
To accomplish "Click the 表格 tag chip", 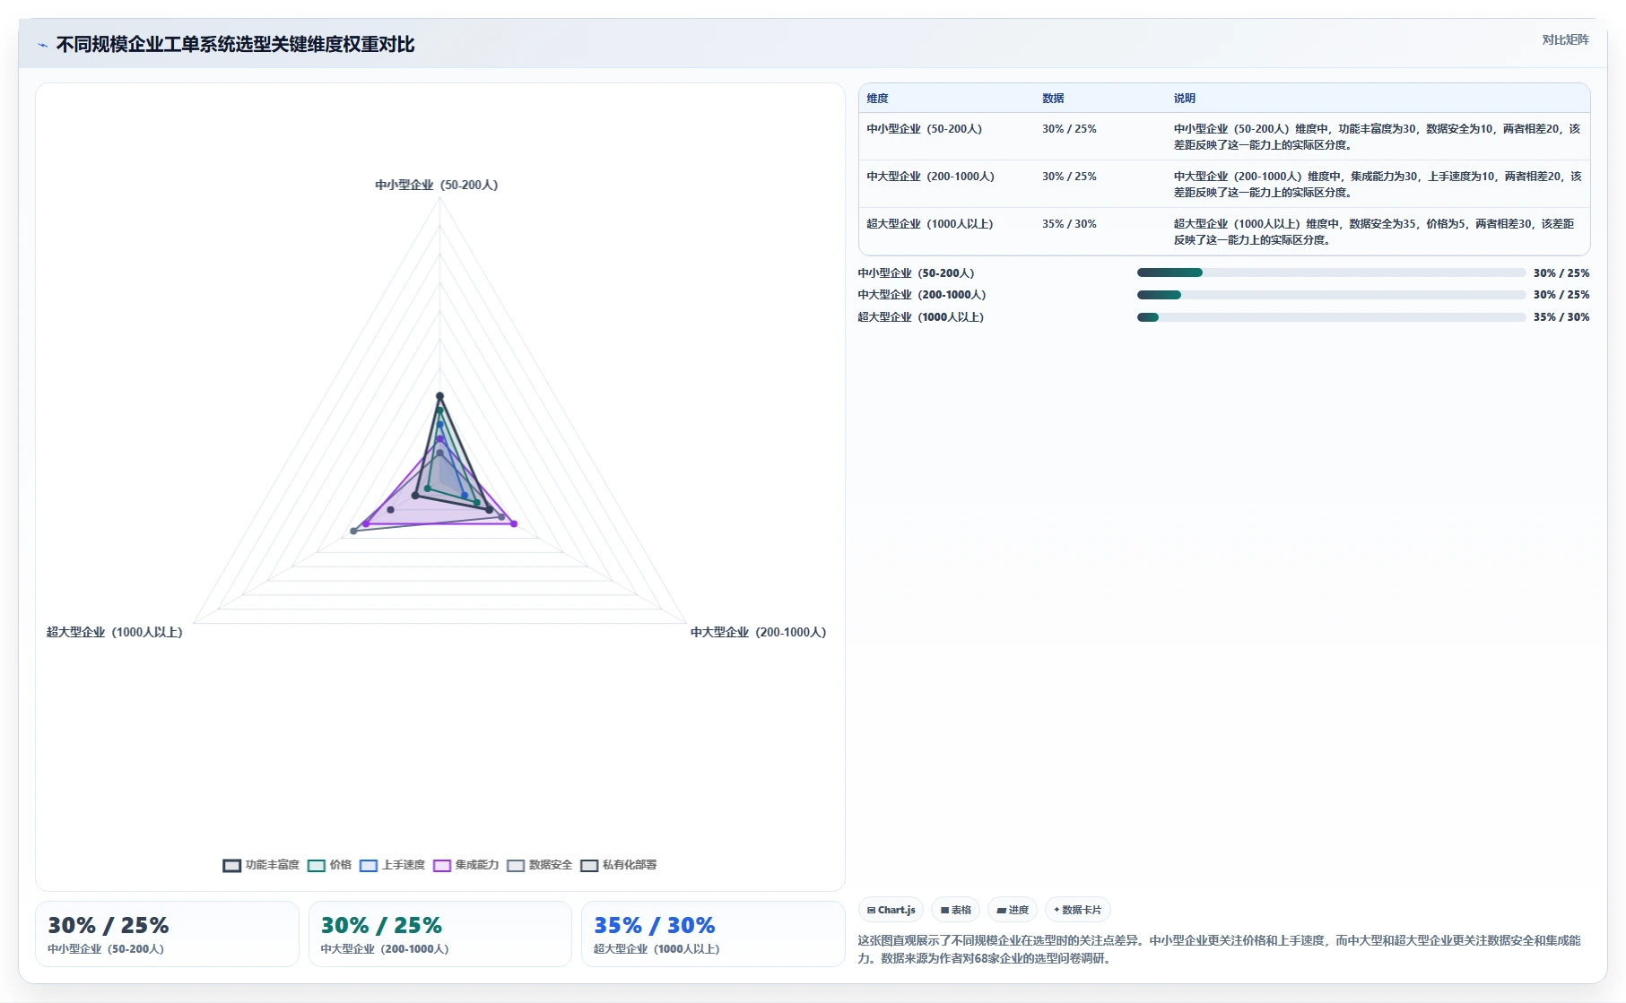I will (955, 910).
